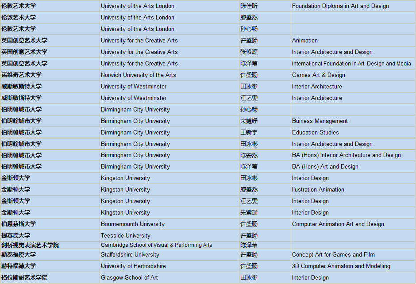416x284 pixels.
Task: Select the name 宋婕妤
Action: [x=249, y=121]
